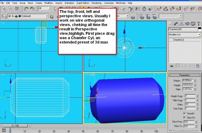Switch to the Create command panel
This screenshot has height=133, width=202.
(x=170, y=24)
